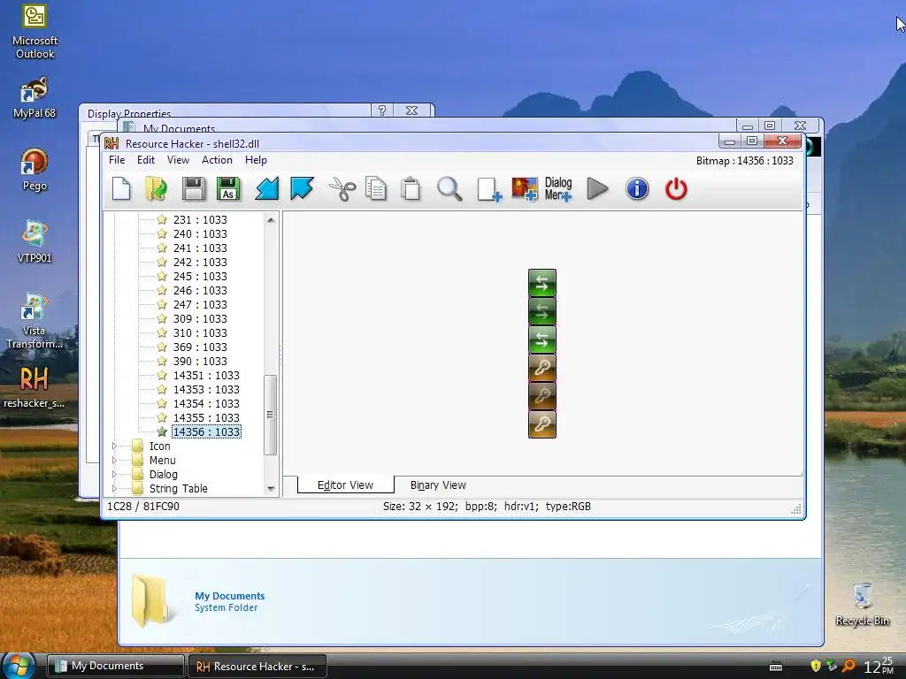Select bitmap resource 14355 : 1033
The width and height of the screenshot is (906, 679).
click(x=206, y=417)
